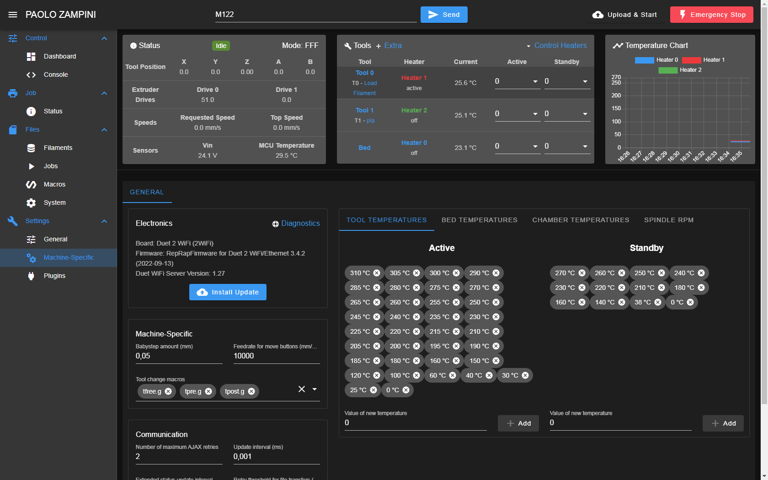Image resolution: width=768 pixels, height=480 pixels.
Task: Click the Load Filament link
Action: (x=365, y=88)
